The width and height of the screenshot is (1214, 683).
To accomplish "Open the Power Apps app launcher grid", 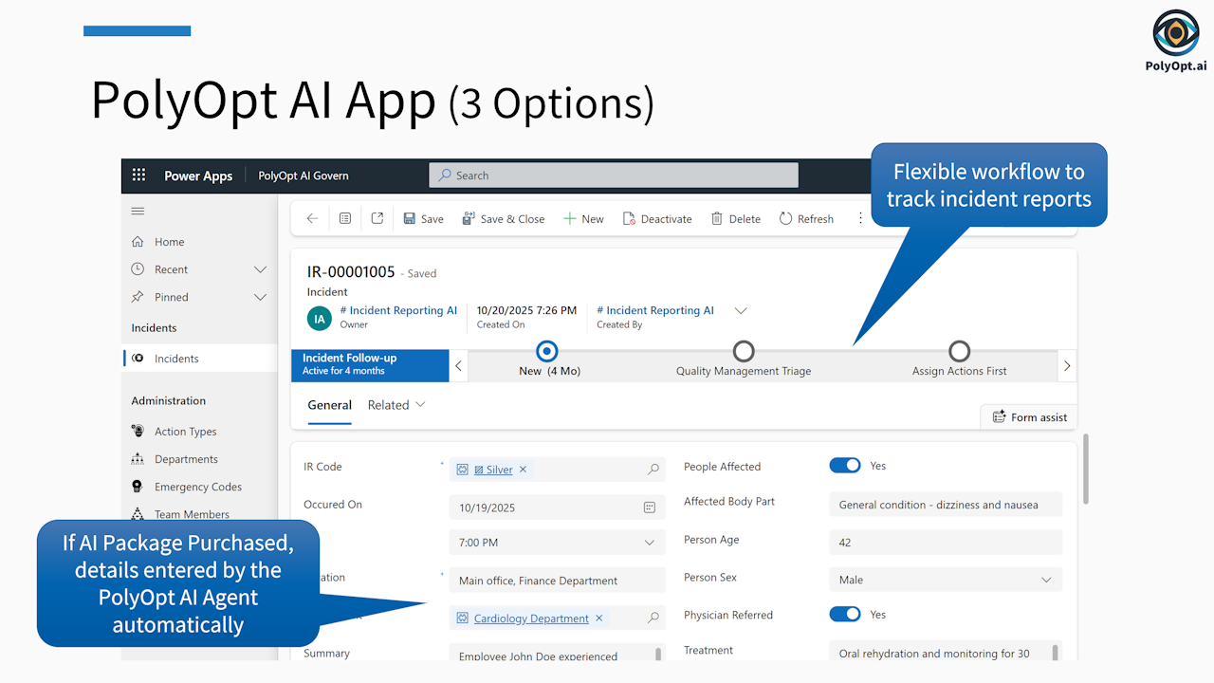I will pos(138,175).
